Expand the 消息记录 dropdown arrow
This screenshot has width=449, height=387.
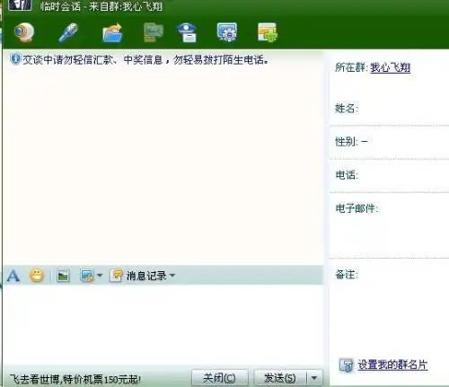[172, 276]
